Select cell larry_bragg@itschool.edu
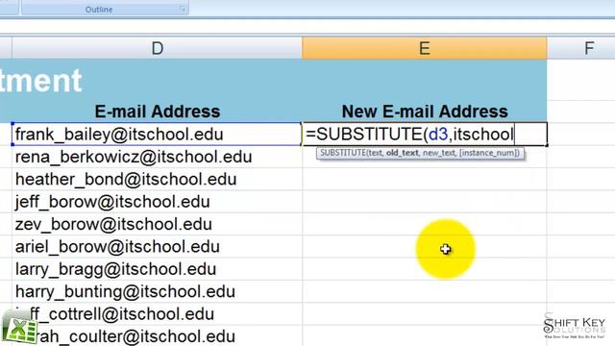The height and width of the screenshot is (346, 615). coord(157,269)
